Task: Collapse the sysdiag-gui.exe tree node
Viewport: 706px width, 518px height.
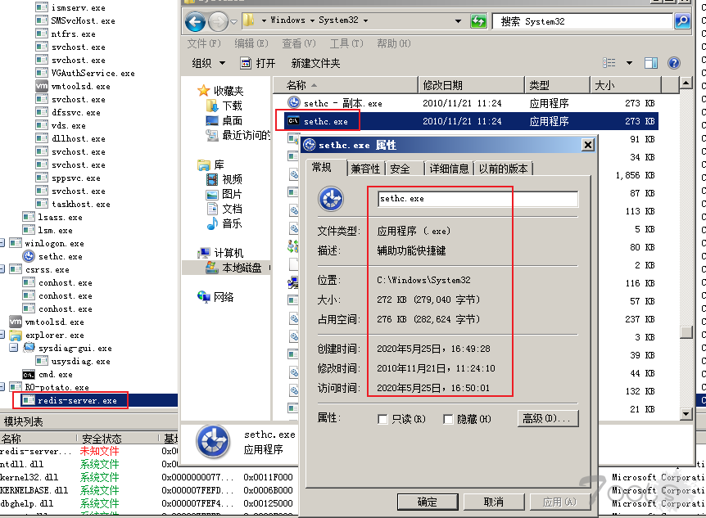Action: pos(13,348)
